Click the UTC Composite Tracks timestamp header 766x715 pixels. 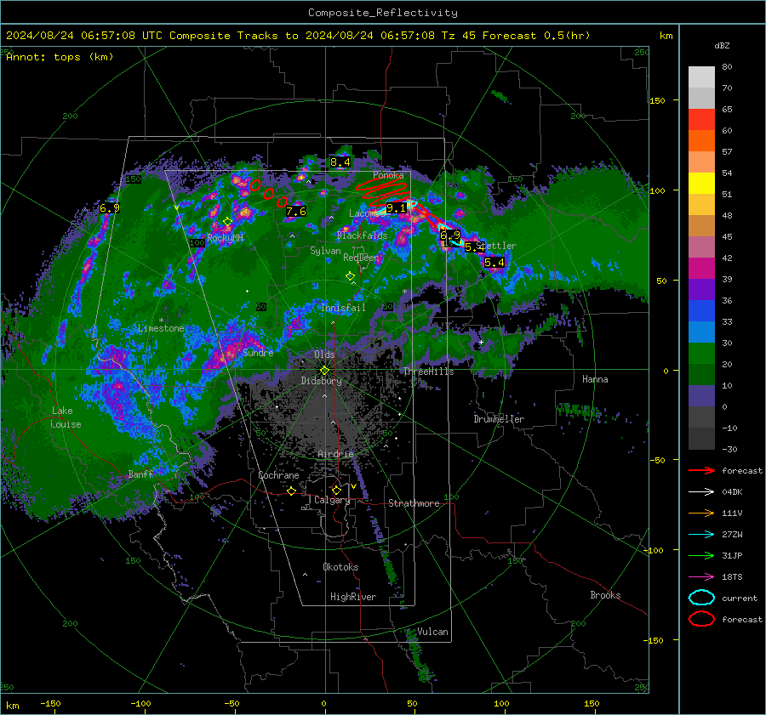pos(298,36)
